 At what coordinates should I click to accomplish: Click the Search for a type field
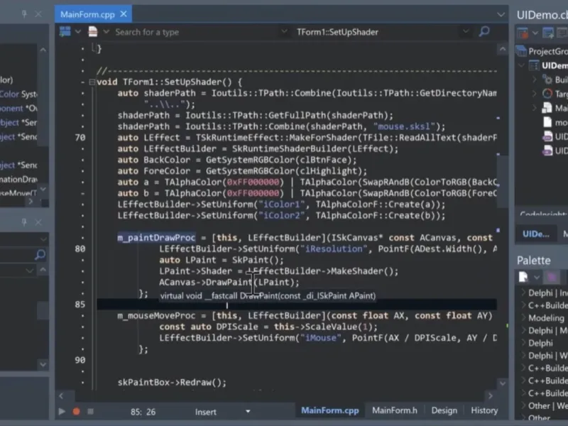tap(196, 32)
